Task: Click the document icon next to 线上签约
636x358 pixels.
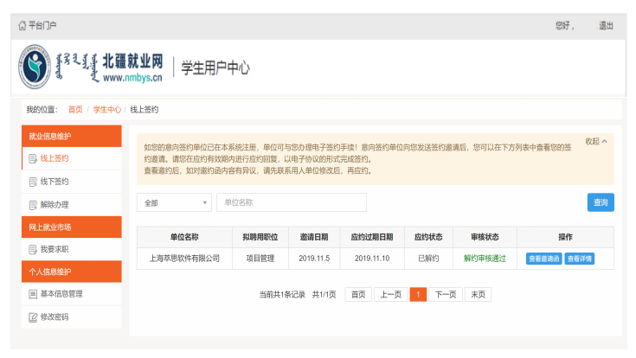Action: (x=33, y=159)
